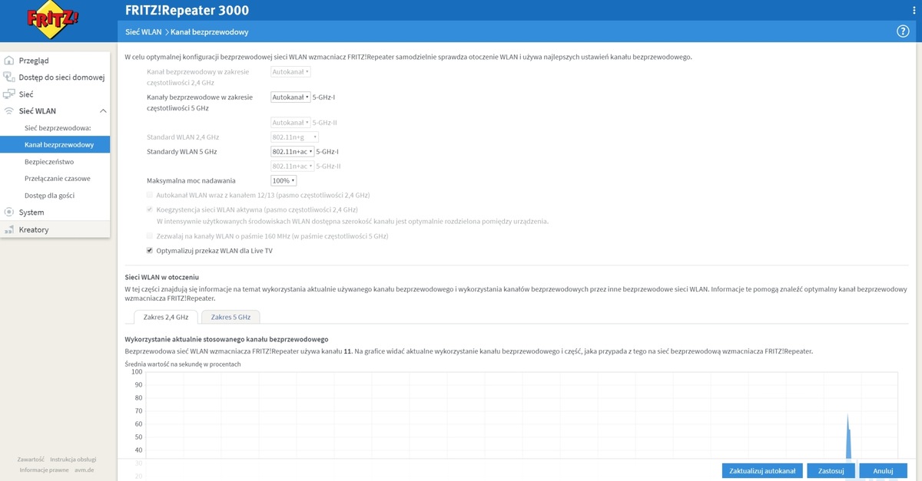Select Sieć bezprzewodowa submenu item
Viewport: 922px width, 481px height.
coord(58,128)
